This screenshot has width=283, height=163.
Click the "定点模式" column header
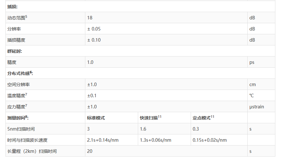coord(202,118)
